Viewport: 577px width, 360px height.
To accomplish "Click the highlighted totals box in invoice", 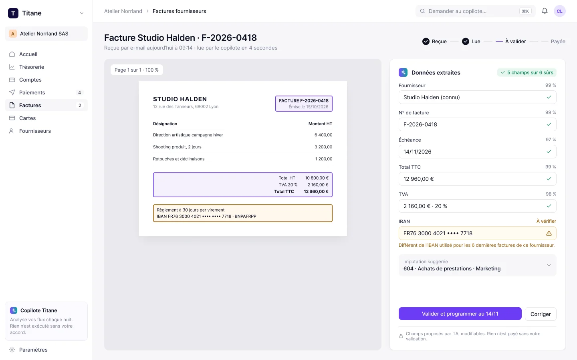I will click(243, 185).
